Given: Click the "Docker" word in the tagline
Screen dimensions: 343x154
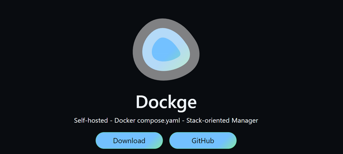Looking at the screenshot, I should [x=126, y=120].
